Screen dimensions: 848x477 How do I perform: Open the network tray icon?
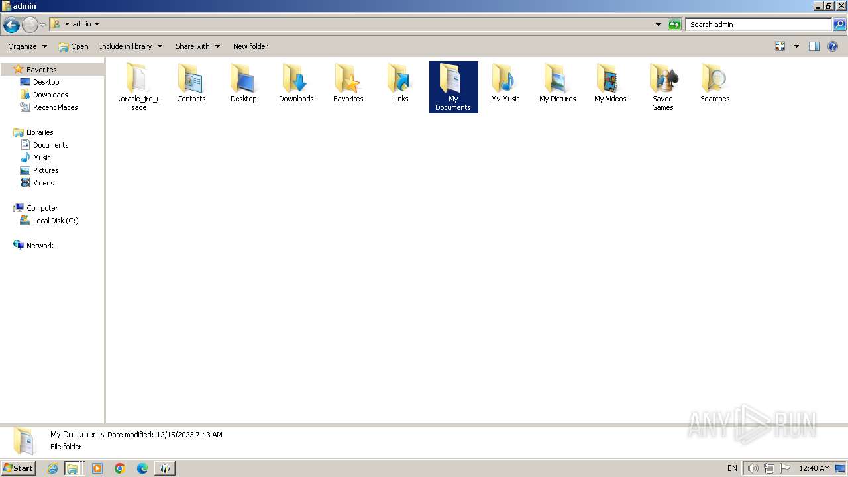769,468
